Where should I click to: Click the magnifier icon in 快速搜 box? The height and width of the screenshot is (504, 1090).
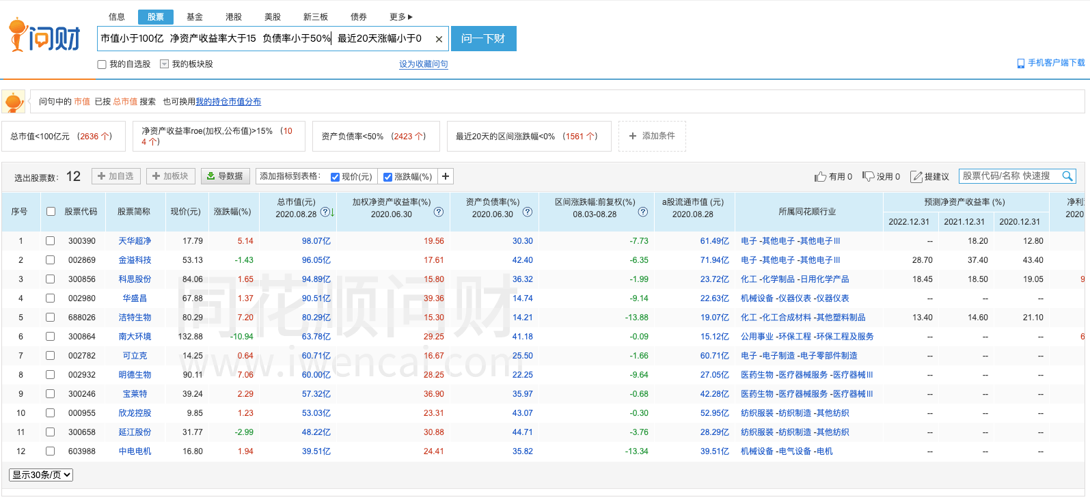point(1067,176)
